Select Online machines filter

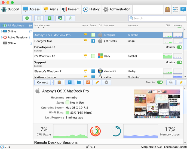16,32
